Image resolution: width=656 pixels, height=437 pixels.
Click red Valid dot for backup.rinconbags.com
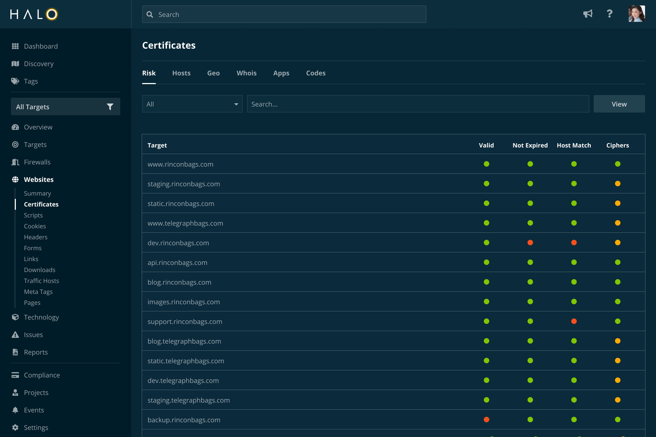487,420
